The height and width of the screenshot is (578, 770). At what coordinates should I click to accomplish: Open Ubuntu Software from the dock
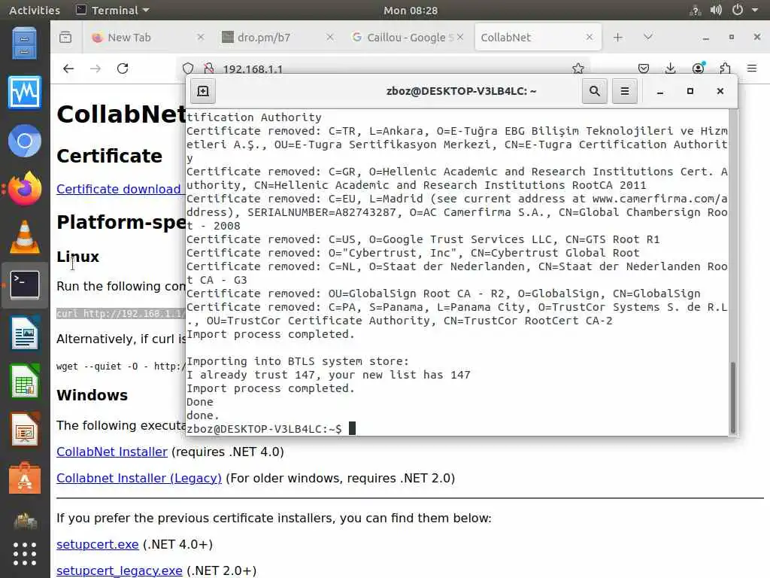pyautogui.click(x=25, y=477)
